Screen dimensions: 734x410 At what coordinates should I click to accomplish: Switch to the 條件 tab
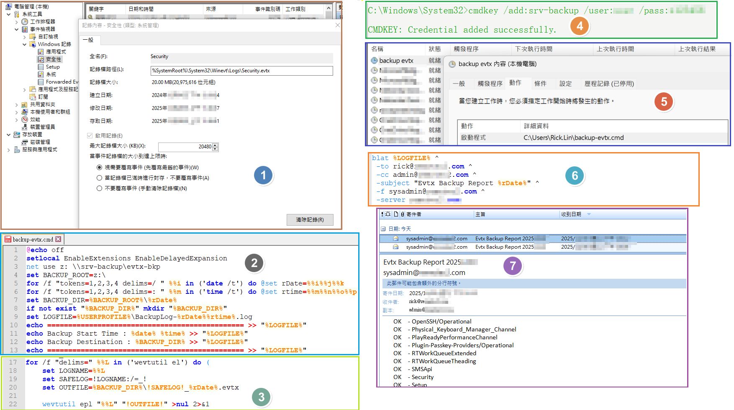click(x=540, y=84)
